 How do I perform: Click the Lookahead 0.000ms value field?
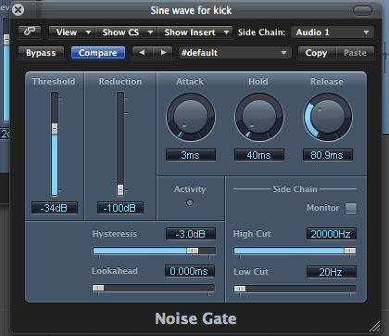coord(190,271)
